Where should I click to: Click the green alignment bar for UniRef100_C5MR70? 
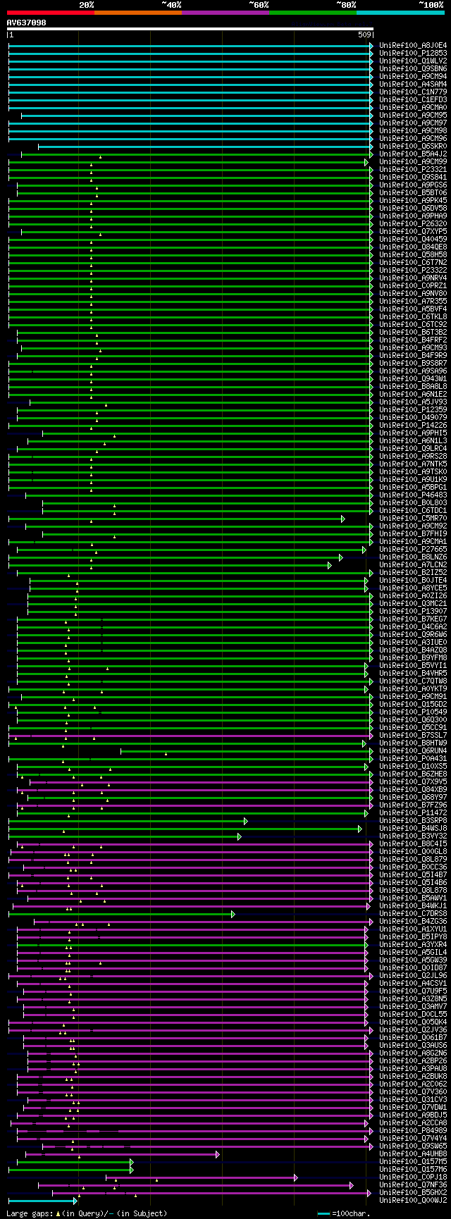(176, 519)
